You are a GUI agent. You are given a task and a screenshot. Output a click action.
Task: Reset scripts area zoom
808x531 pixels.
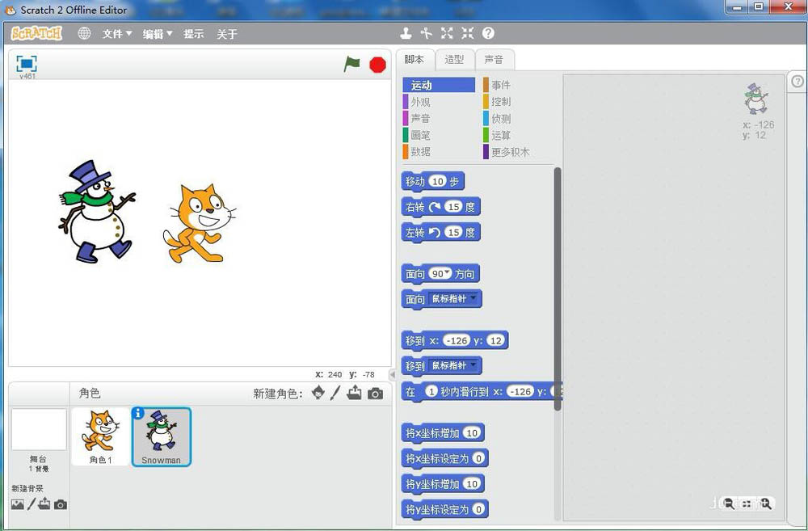[747, 504]
